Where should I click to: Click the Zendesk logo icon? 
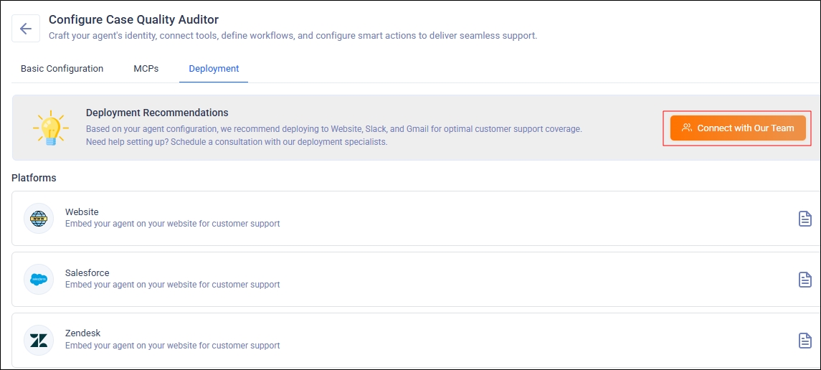click(x=39, y=340)
